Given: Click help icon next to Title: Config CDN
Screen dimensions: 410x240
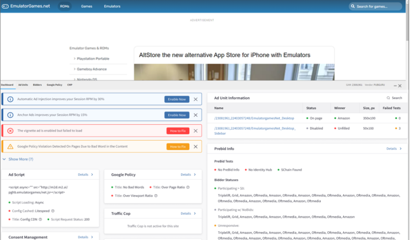Looking at the screenshot, I should 40,219.
